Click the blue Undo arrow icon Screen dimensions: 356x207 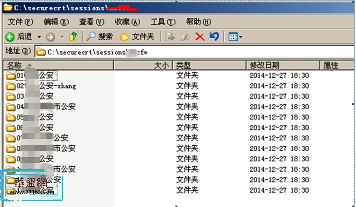214,36
